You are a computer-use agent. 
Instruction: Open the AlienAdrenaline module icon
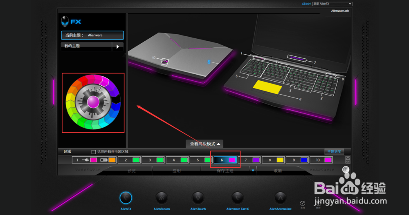tap(280, 198)
